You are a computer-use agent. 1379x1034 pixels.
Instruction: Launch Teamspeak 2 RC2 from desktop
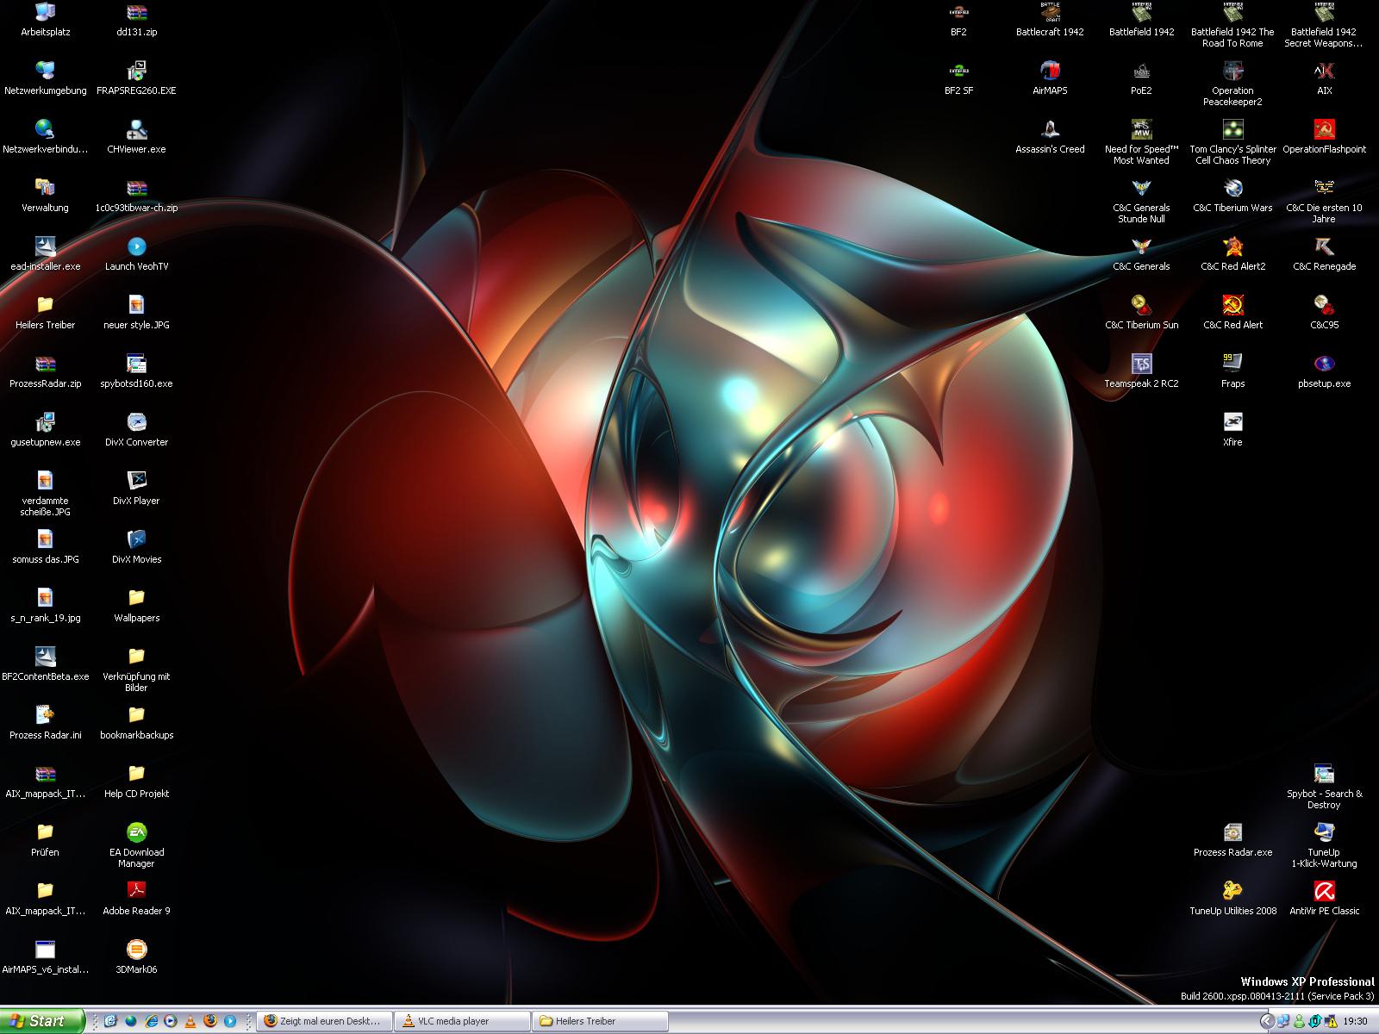coord(1141,364)
